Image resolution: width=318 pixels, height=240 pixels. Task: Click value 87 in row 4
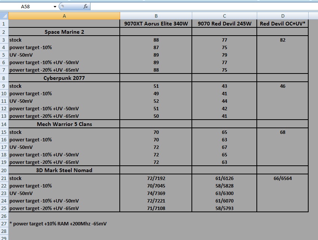click(x=156, y=48)
